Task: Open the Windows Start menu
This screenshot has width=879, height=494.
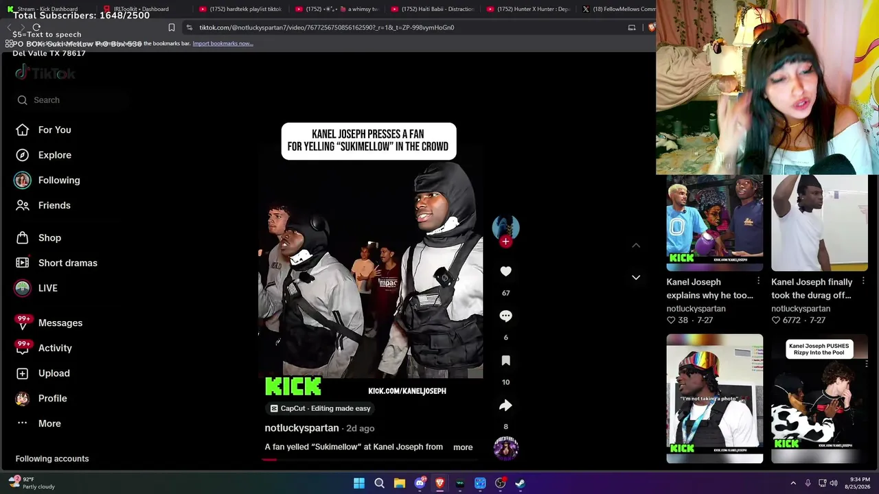Action: point(359,483)
